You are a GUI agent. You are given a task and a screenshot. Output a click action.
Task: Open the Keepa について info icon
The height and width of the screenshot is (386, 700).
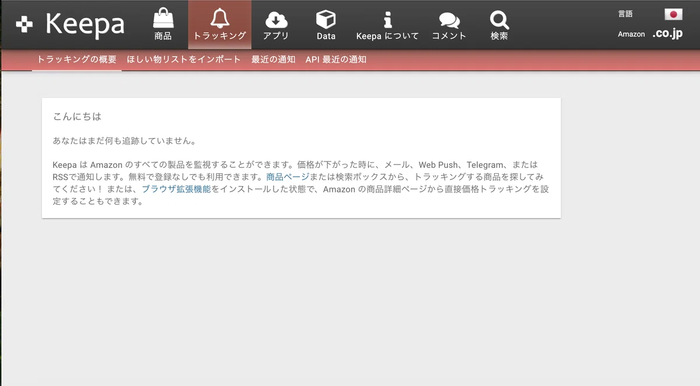(x=387, y=20)
